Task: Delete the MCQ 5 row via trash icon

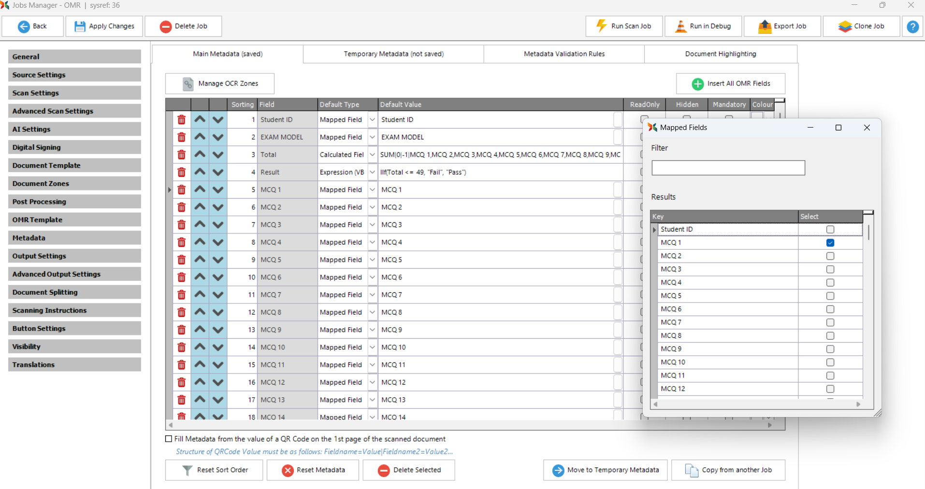Action: pyautogui.click(x=181, y=260)
